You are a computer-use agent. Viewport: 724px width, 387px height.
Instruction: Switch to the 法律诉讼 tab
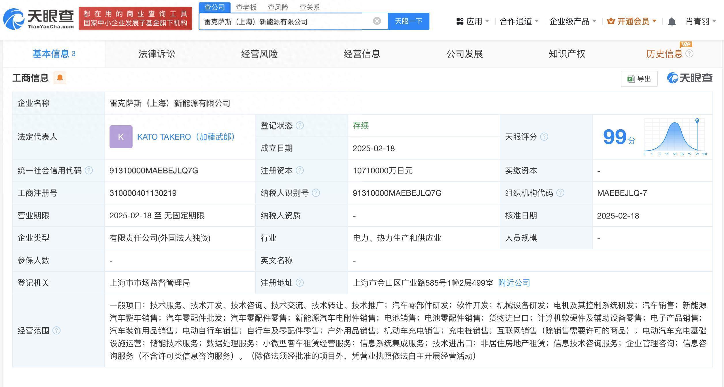[156, 54]
